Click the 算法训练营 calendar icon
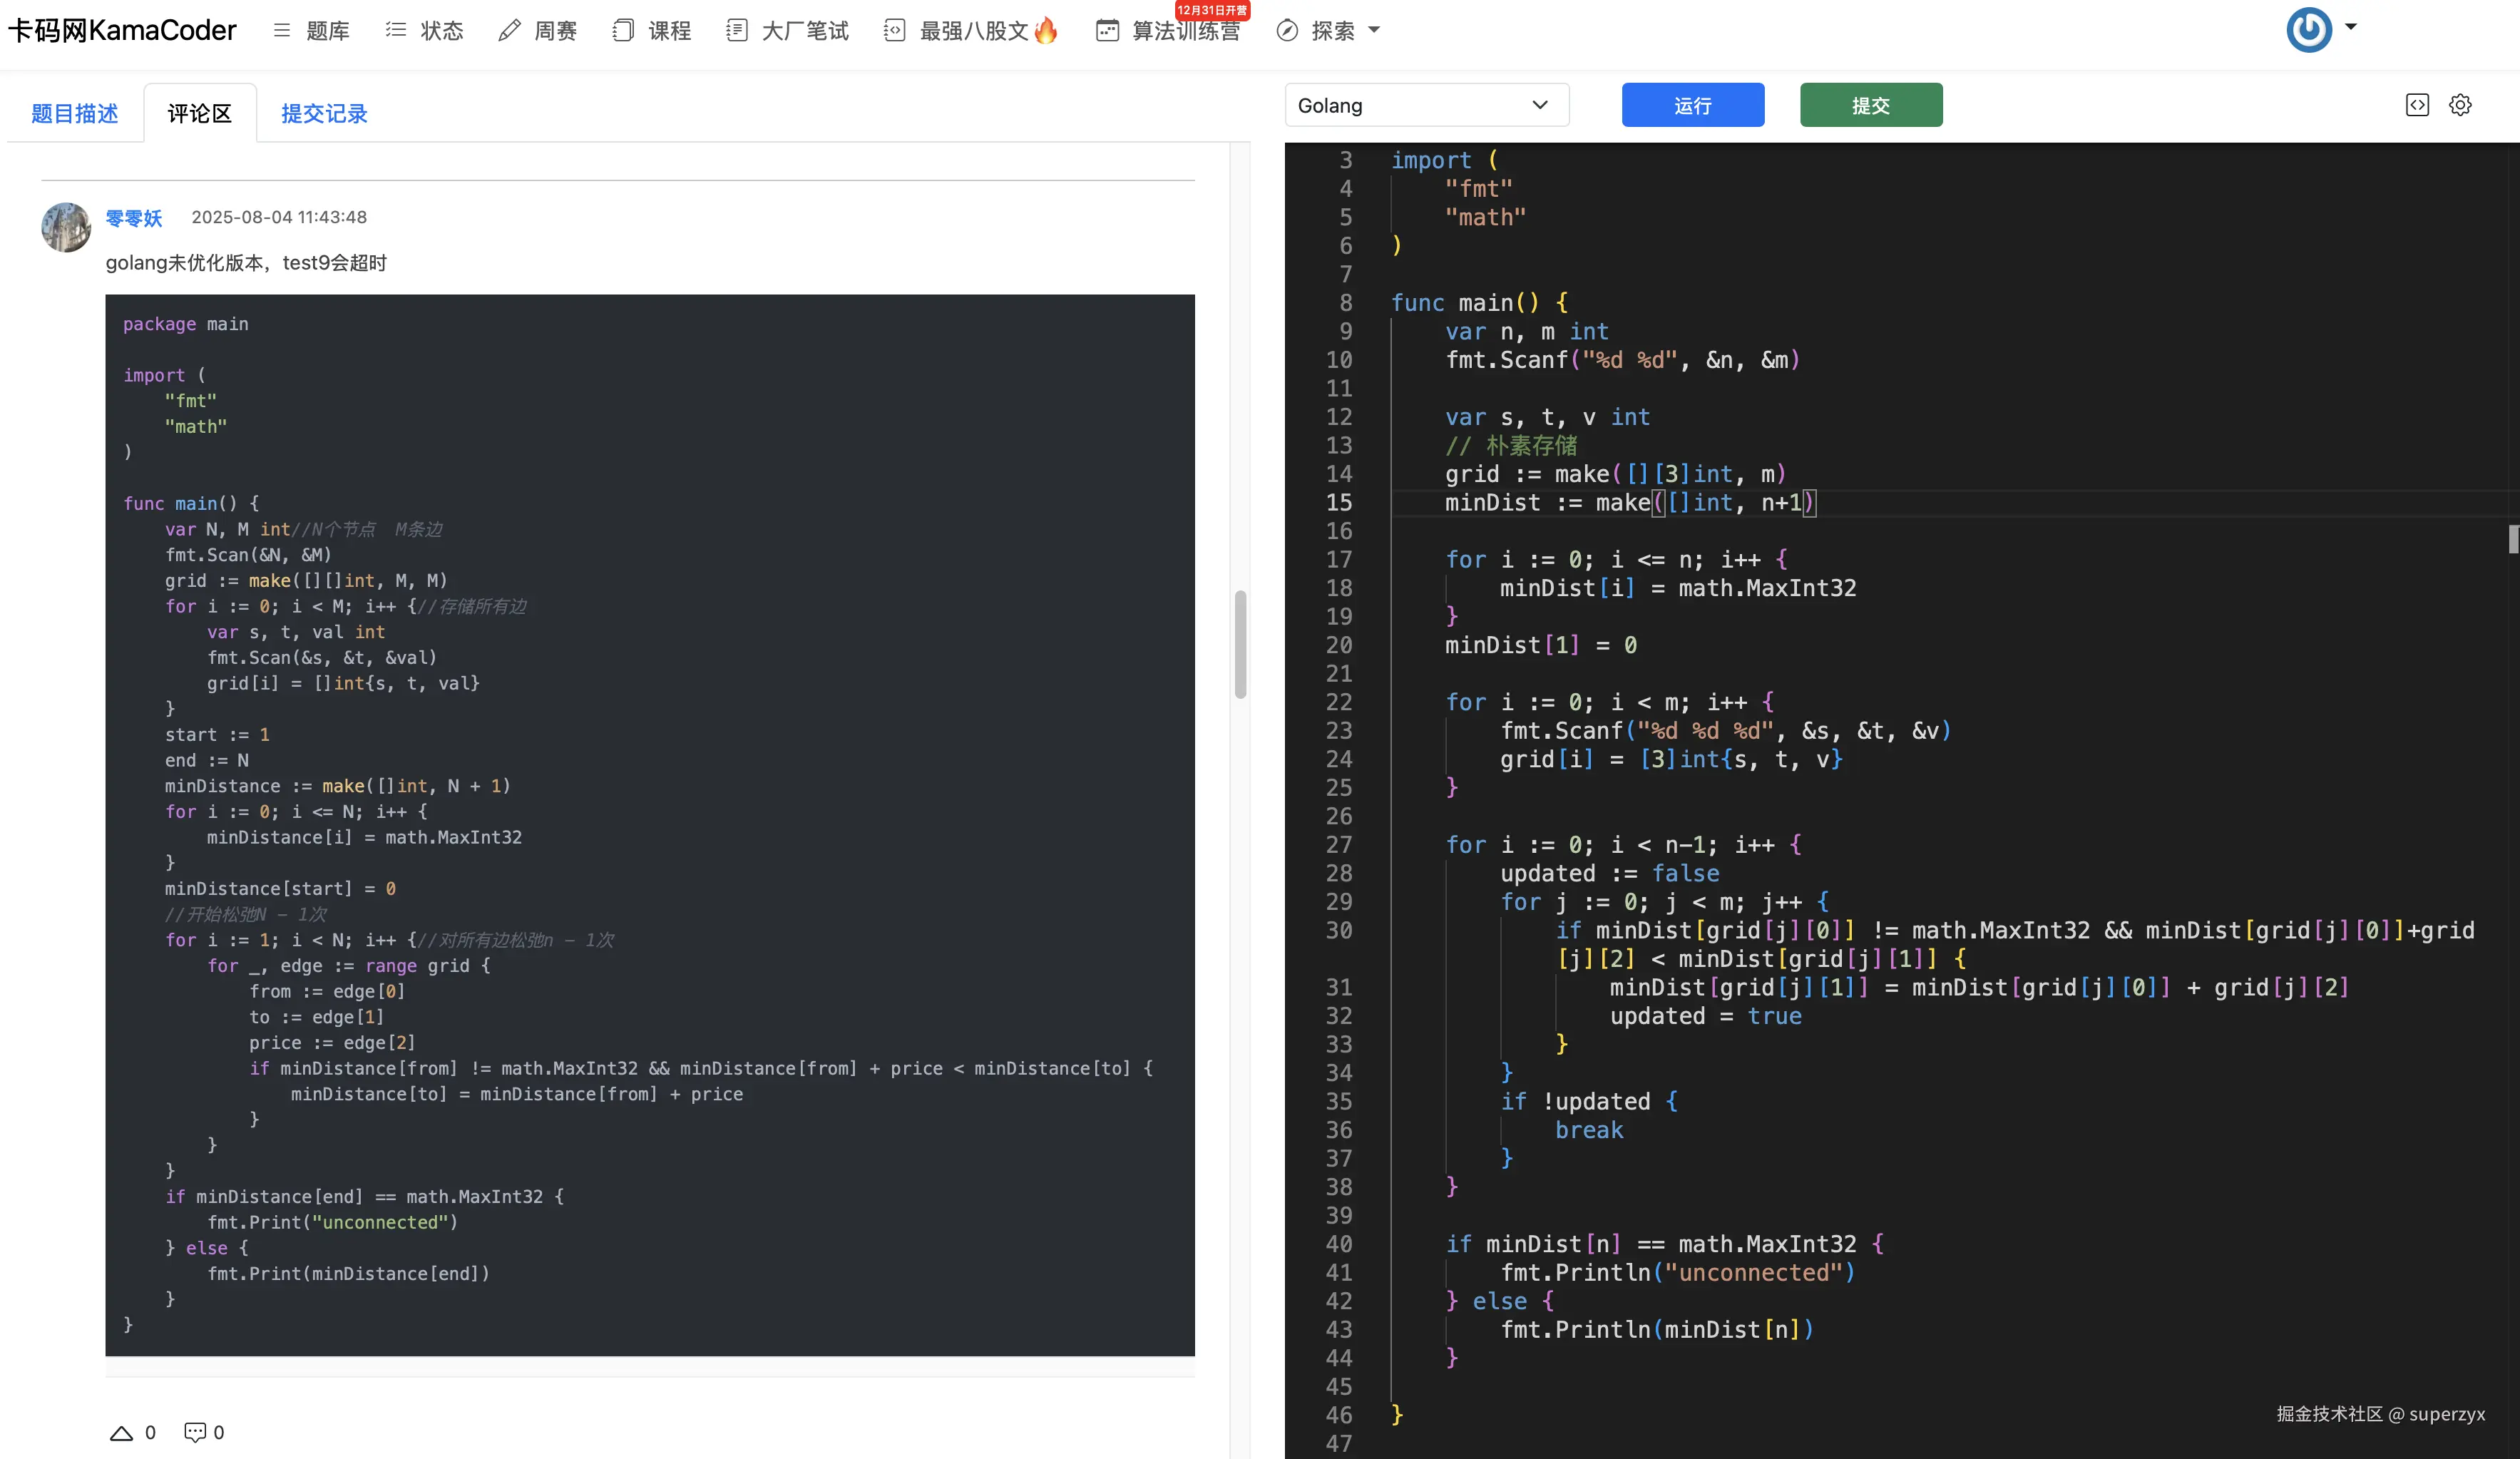Image resolution: width=2520 pixels, height=1459 pixels. click(x=1107, y=31)
